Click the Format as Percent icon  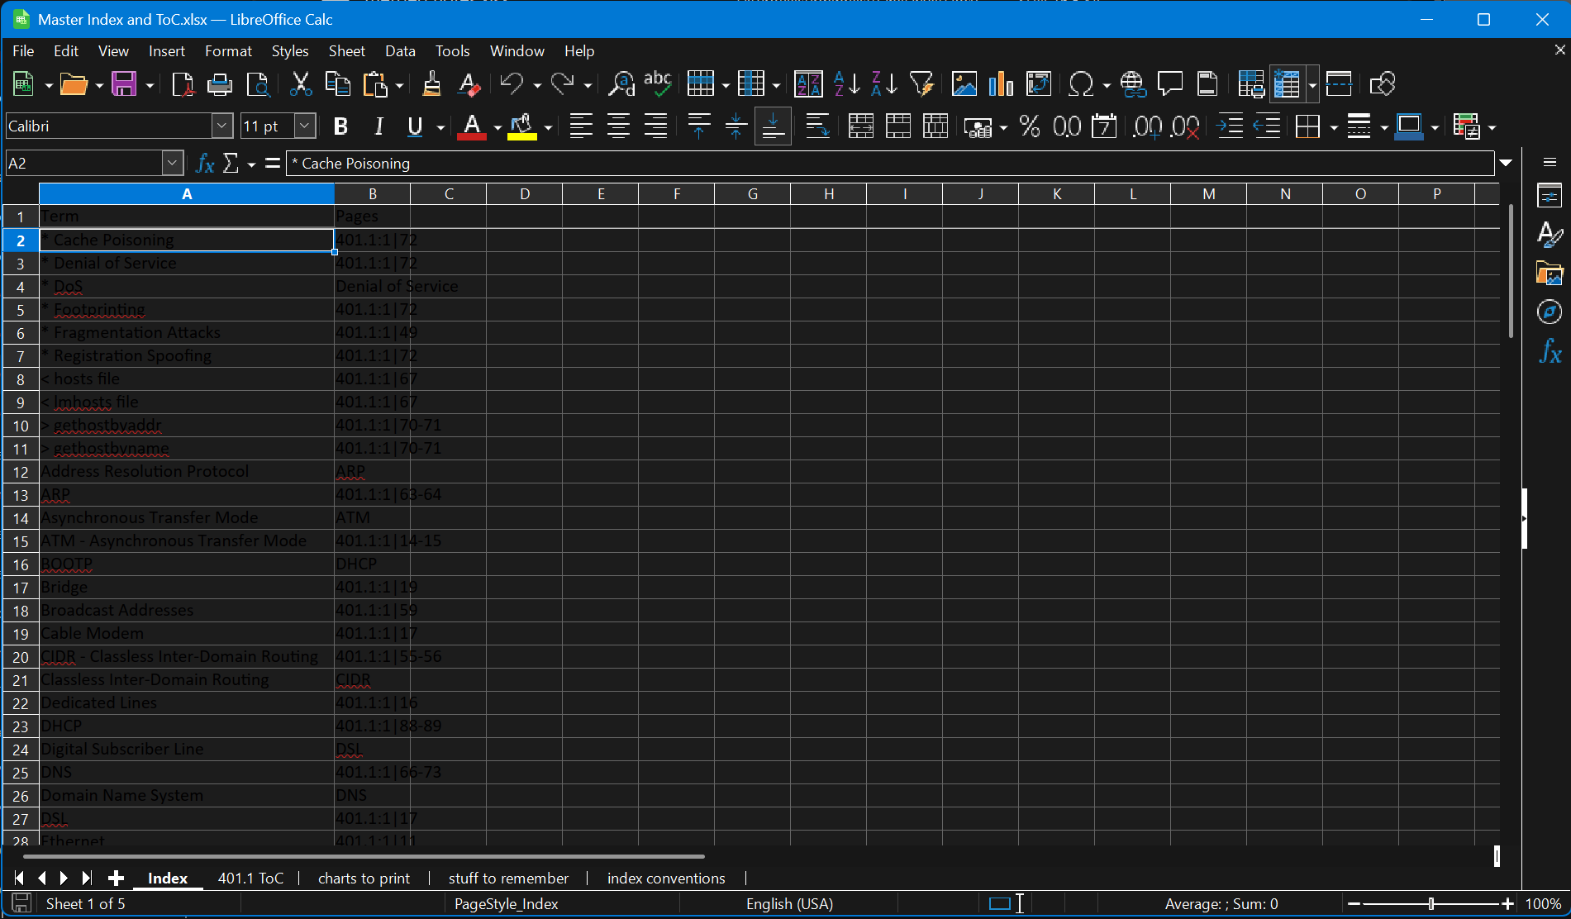click(1029, 126)
